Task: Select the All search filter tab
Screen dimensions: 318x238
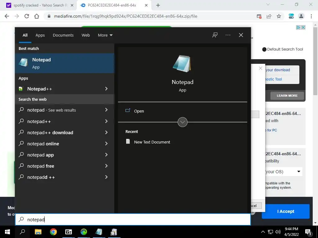Action: pos(25,35)
